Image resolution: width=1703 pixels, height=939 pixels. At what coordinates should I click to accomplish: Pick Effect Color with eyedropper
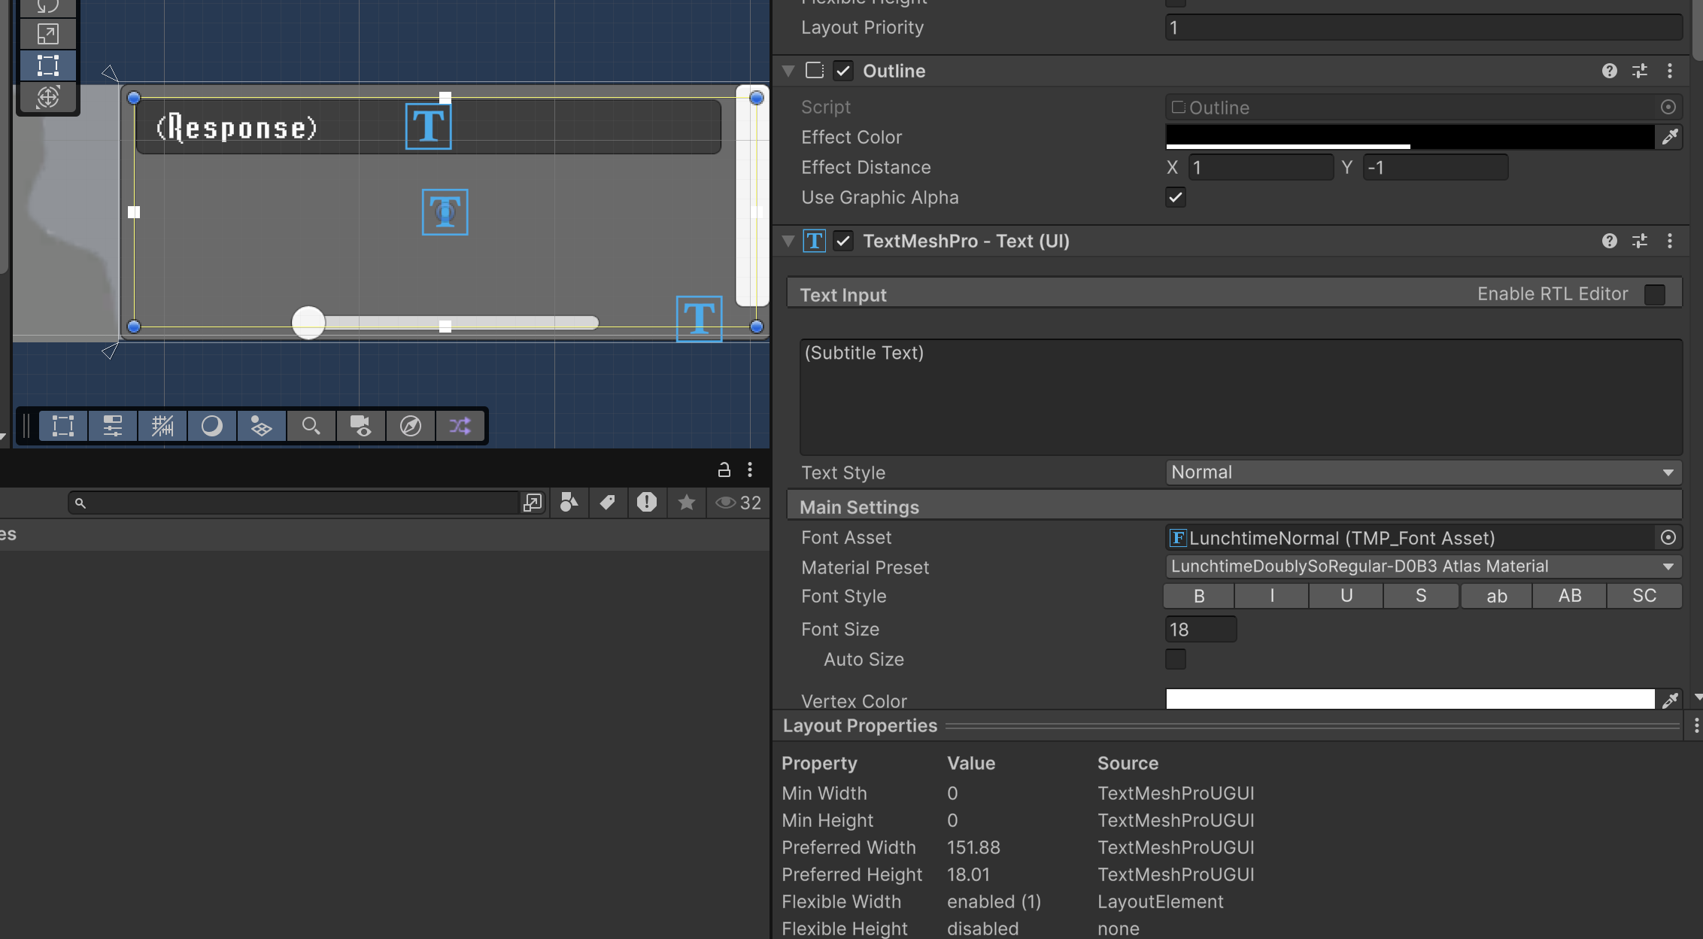pyautogui.click(x=1670, y=137)
